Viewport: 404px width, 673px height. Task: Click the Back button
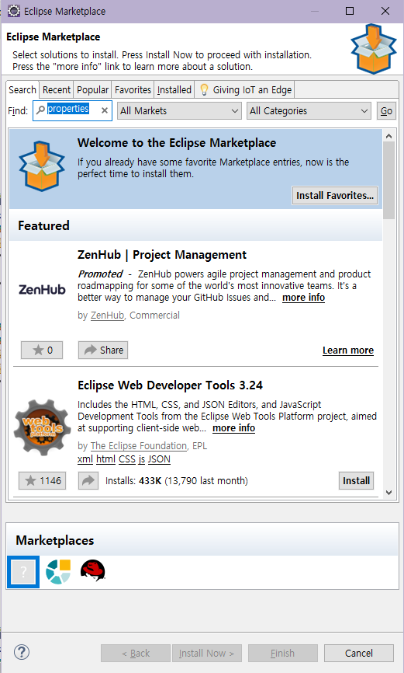[136, 654]
